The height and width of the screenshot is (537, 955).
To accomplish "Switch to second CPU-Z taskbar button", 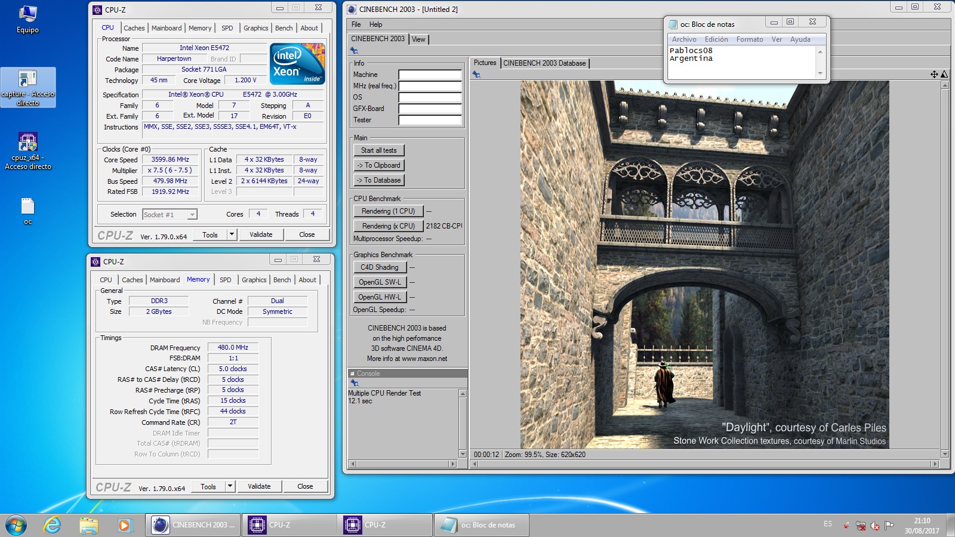I will pyautogui.click(x=385, y=525).
